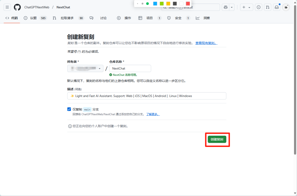Pick the red color swatch

click(188, 4)
